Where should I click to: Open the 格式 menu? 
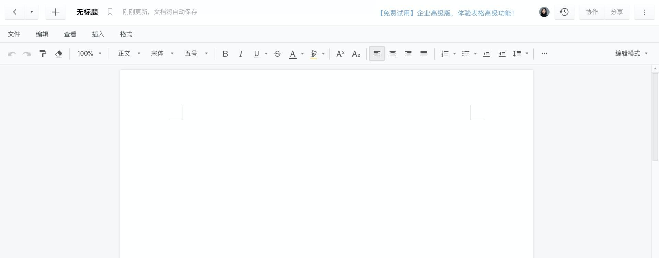(126, 34)
